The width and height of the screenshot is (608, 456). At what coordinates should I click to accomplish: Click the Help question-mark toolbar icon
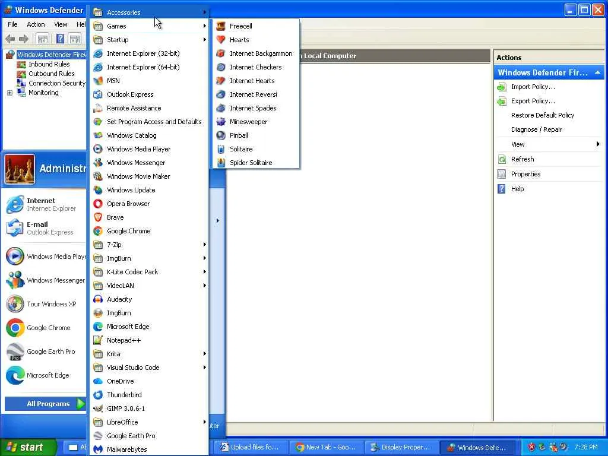click(60, 39)
